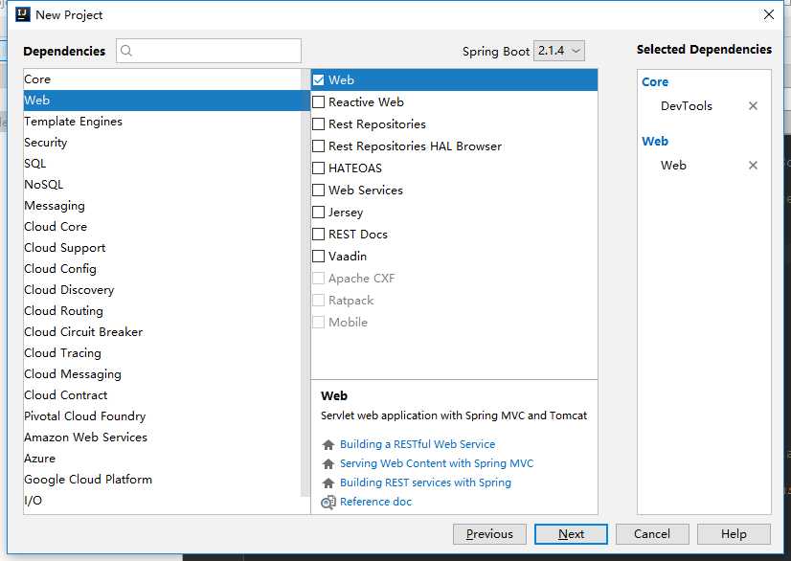
Task: Remove DevTools from selected dependencies
Action: tap(753, 106)
